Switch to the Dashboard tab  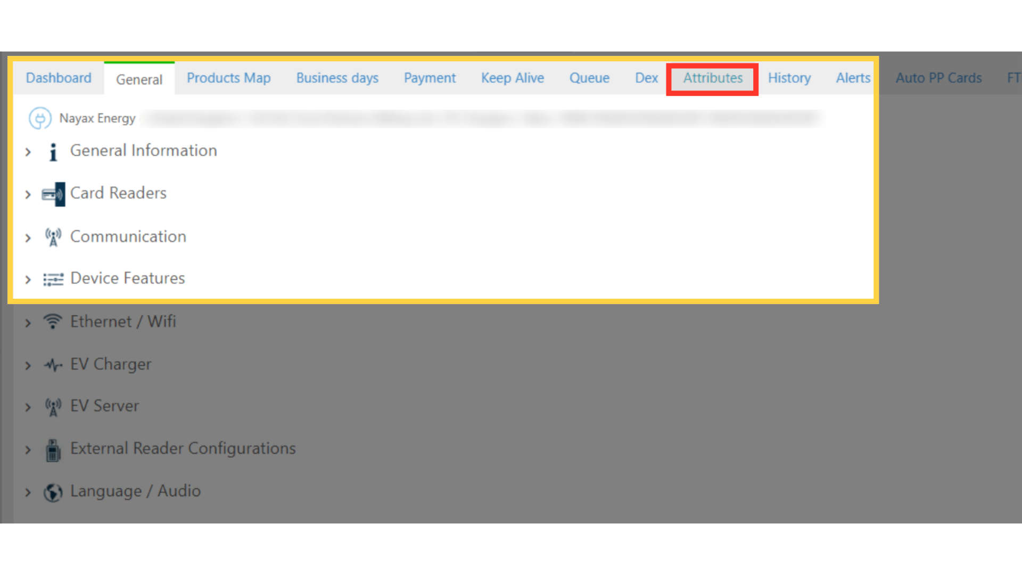[59, 78]
